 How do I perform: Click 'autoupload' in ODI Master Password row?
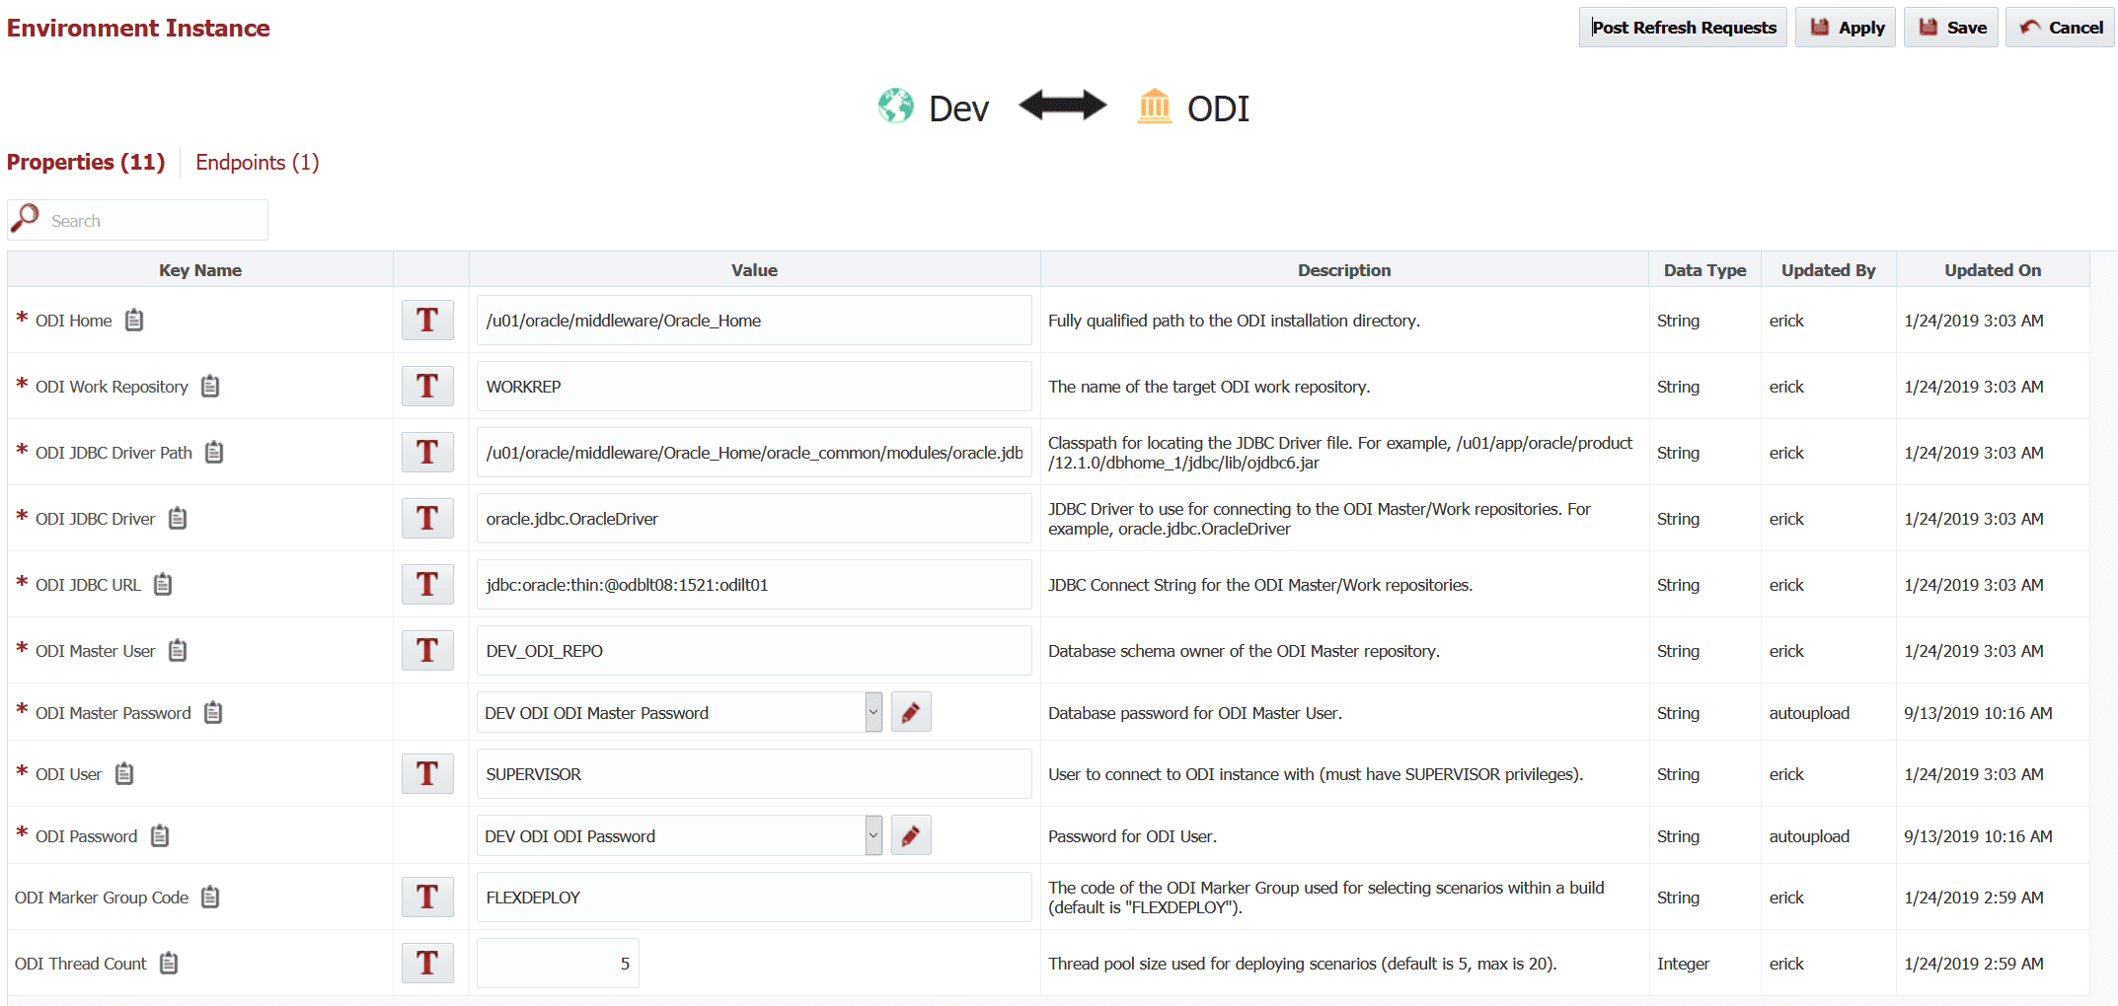point(1809,713)
